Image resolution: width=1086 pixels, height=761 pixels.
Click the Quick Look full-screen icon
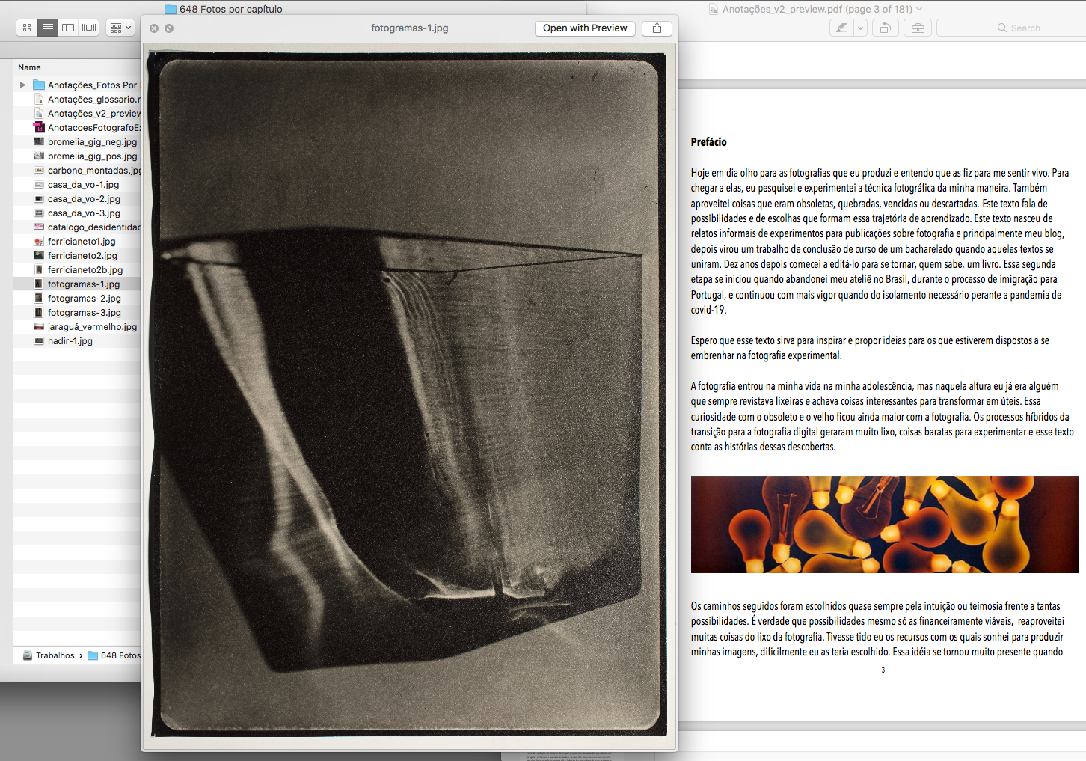click(x=169, y=28)
